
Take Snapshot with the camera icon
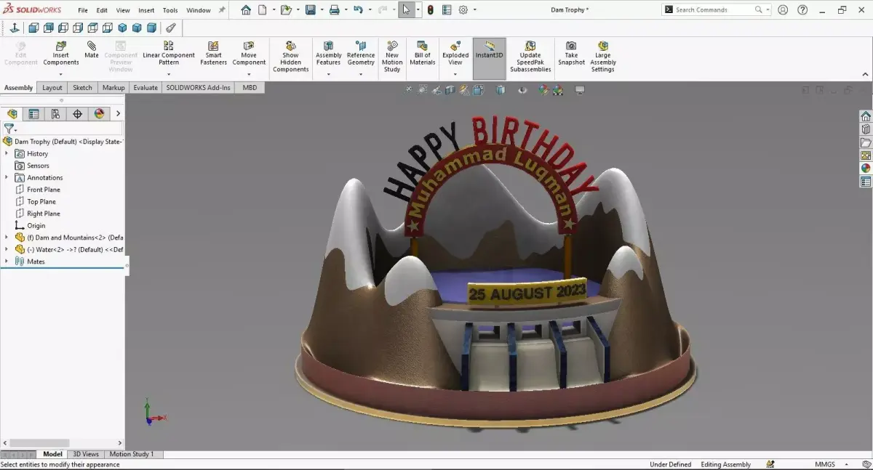[x=571, y=54]
